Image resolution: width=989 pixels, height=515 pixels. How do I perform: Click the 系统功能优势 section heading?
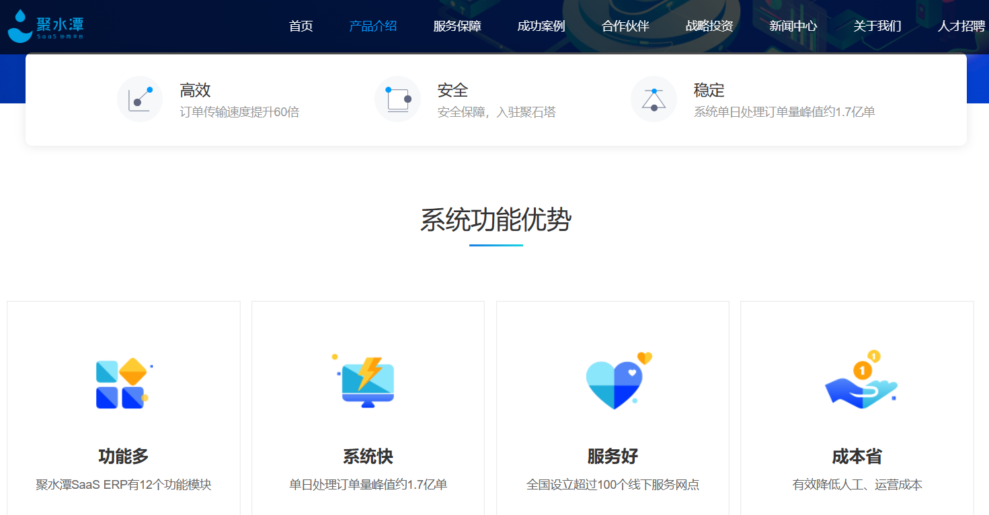coord(496,220)
